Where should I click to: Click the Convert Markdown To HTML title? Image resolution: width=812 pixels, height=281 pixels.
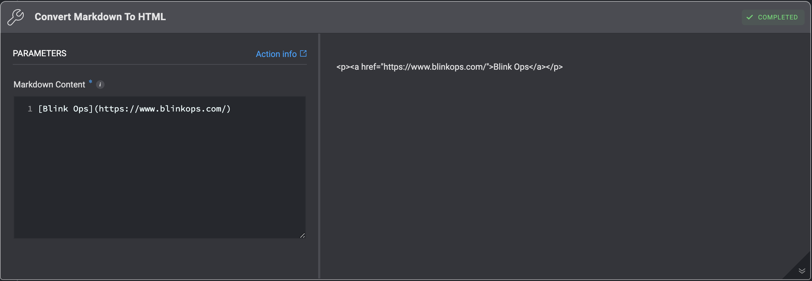pyautogui.click(x=100, y=17)
